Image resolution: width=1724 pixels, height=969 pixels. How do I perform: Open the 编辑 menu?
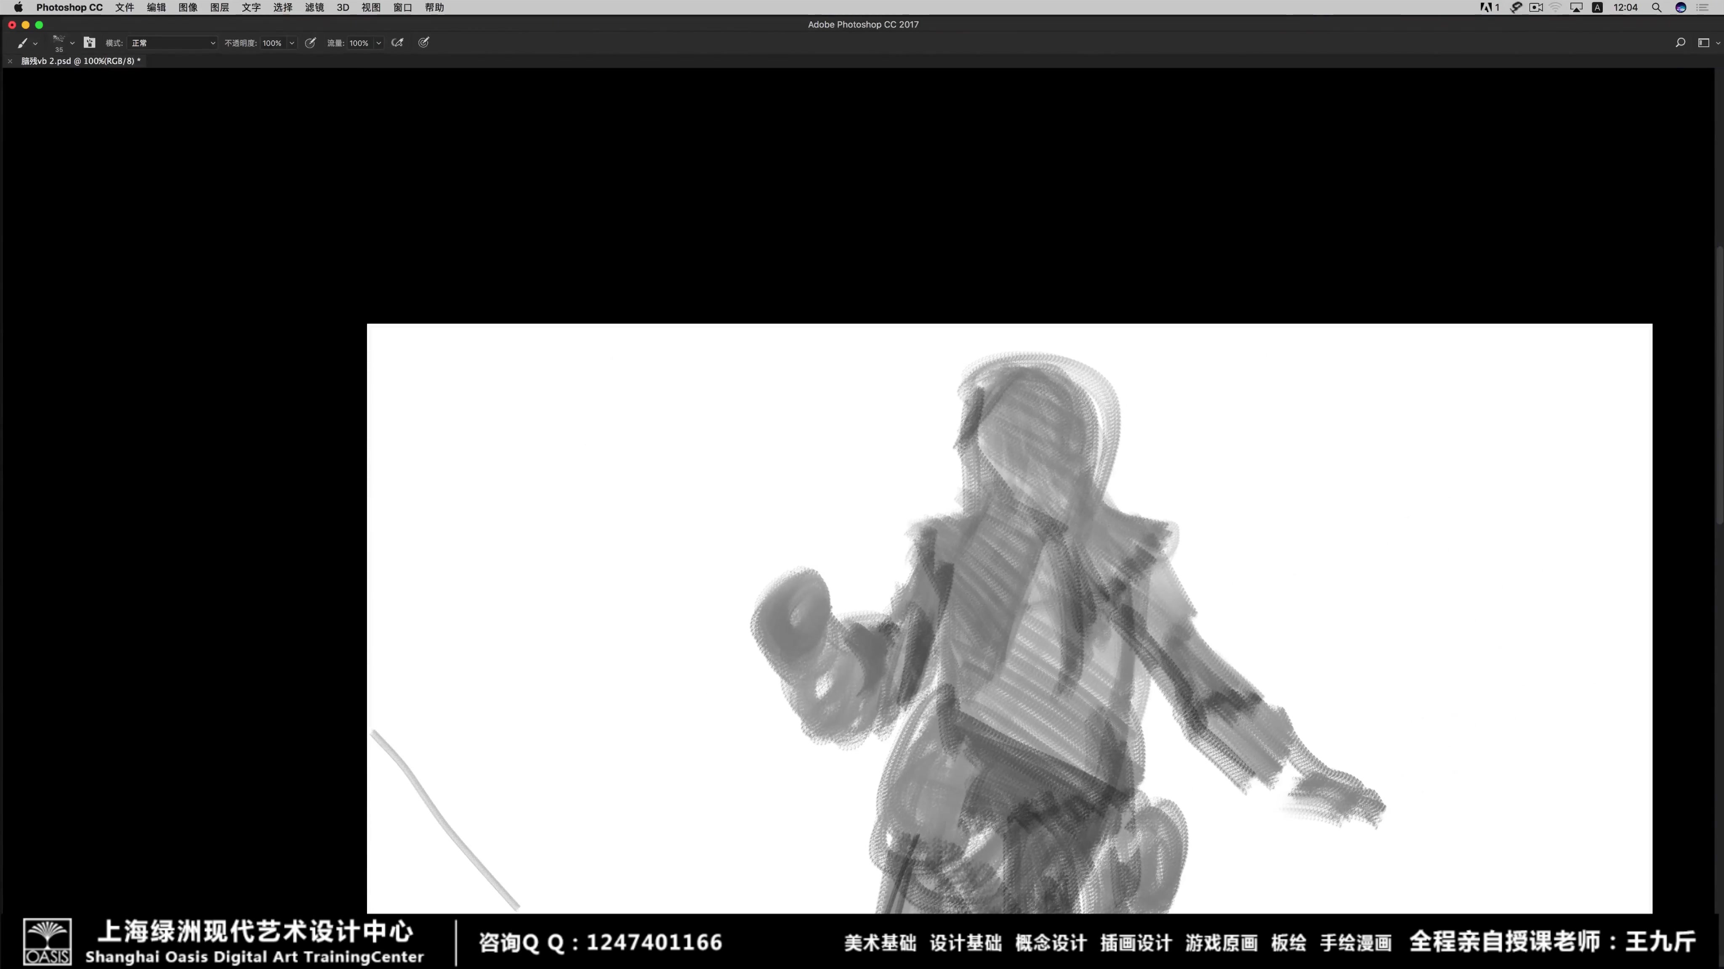(x=156, y=7)
